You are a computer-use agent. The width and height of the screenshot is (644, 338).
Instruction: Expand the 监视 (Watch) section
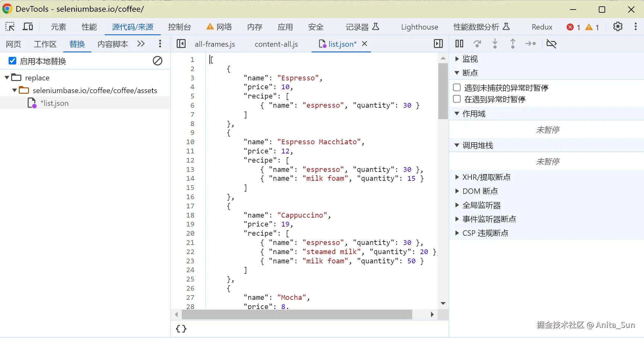pyautogui.click(x=457, y=59)
